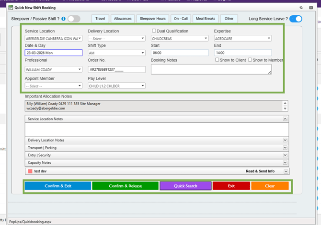This screenshot has width=321, height=225.
Task: Click the purple Quick Search button
Action: tap(185, 186)
